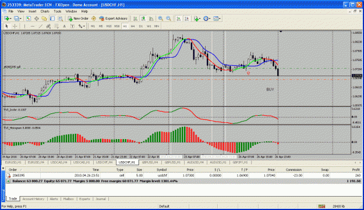
Task: Toggle the Navigator panel icon
Action: click(44, 18)
